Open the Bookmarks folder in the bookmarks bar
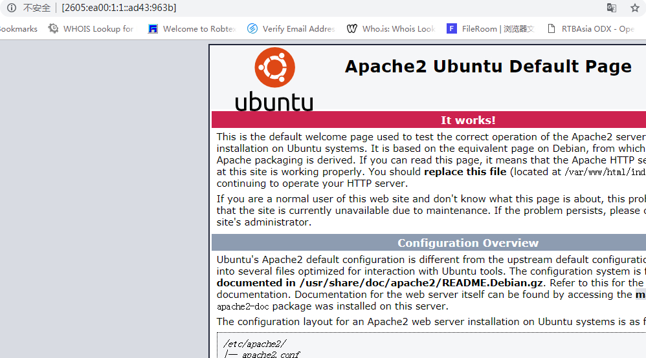The height and width of the screenshot is (358, 646). pyautogui.click(x=18, y=29)
